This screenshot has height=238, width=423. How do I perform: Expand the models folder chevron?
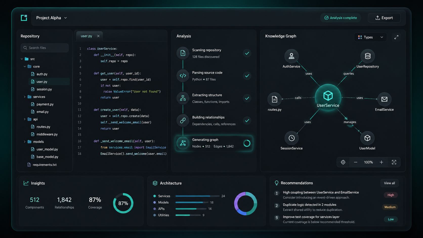(x=25, y=142)
